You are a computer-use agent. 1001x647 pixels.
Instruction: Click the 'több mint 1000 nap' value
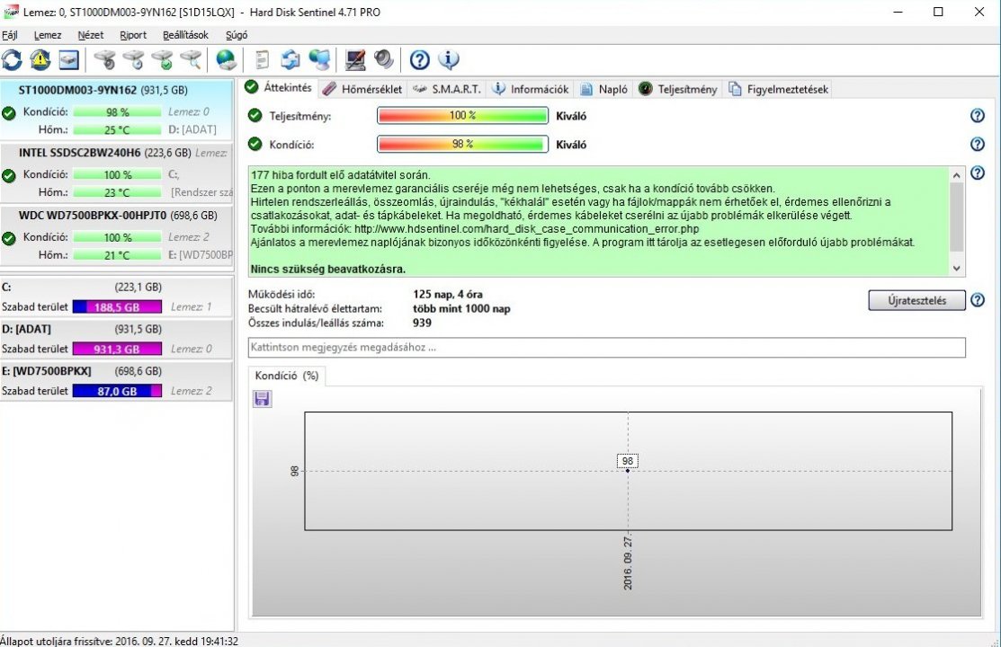[461, 308]
